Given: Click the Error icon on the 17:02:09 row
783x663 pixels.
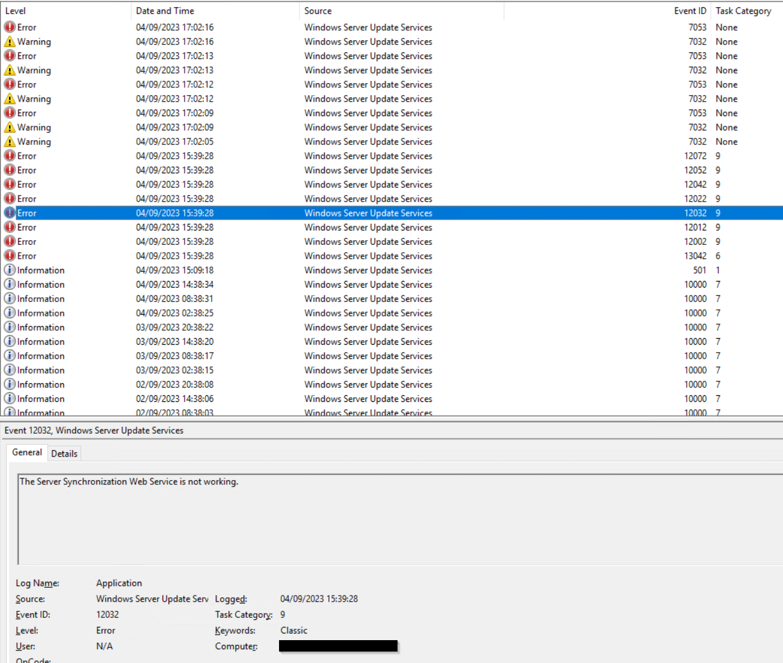Looking at the screenshot, I should point(10,113).
